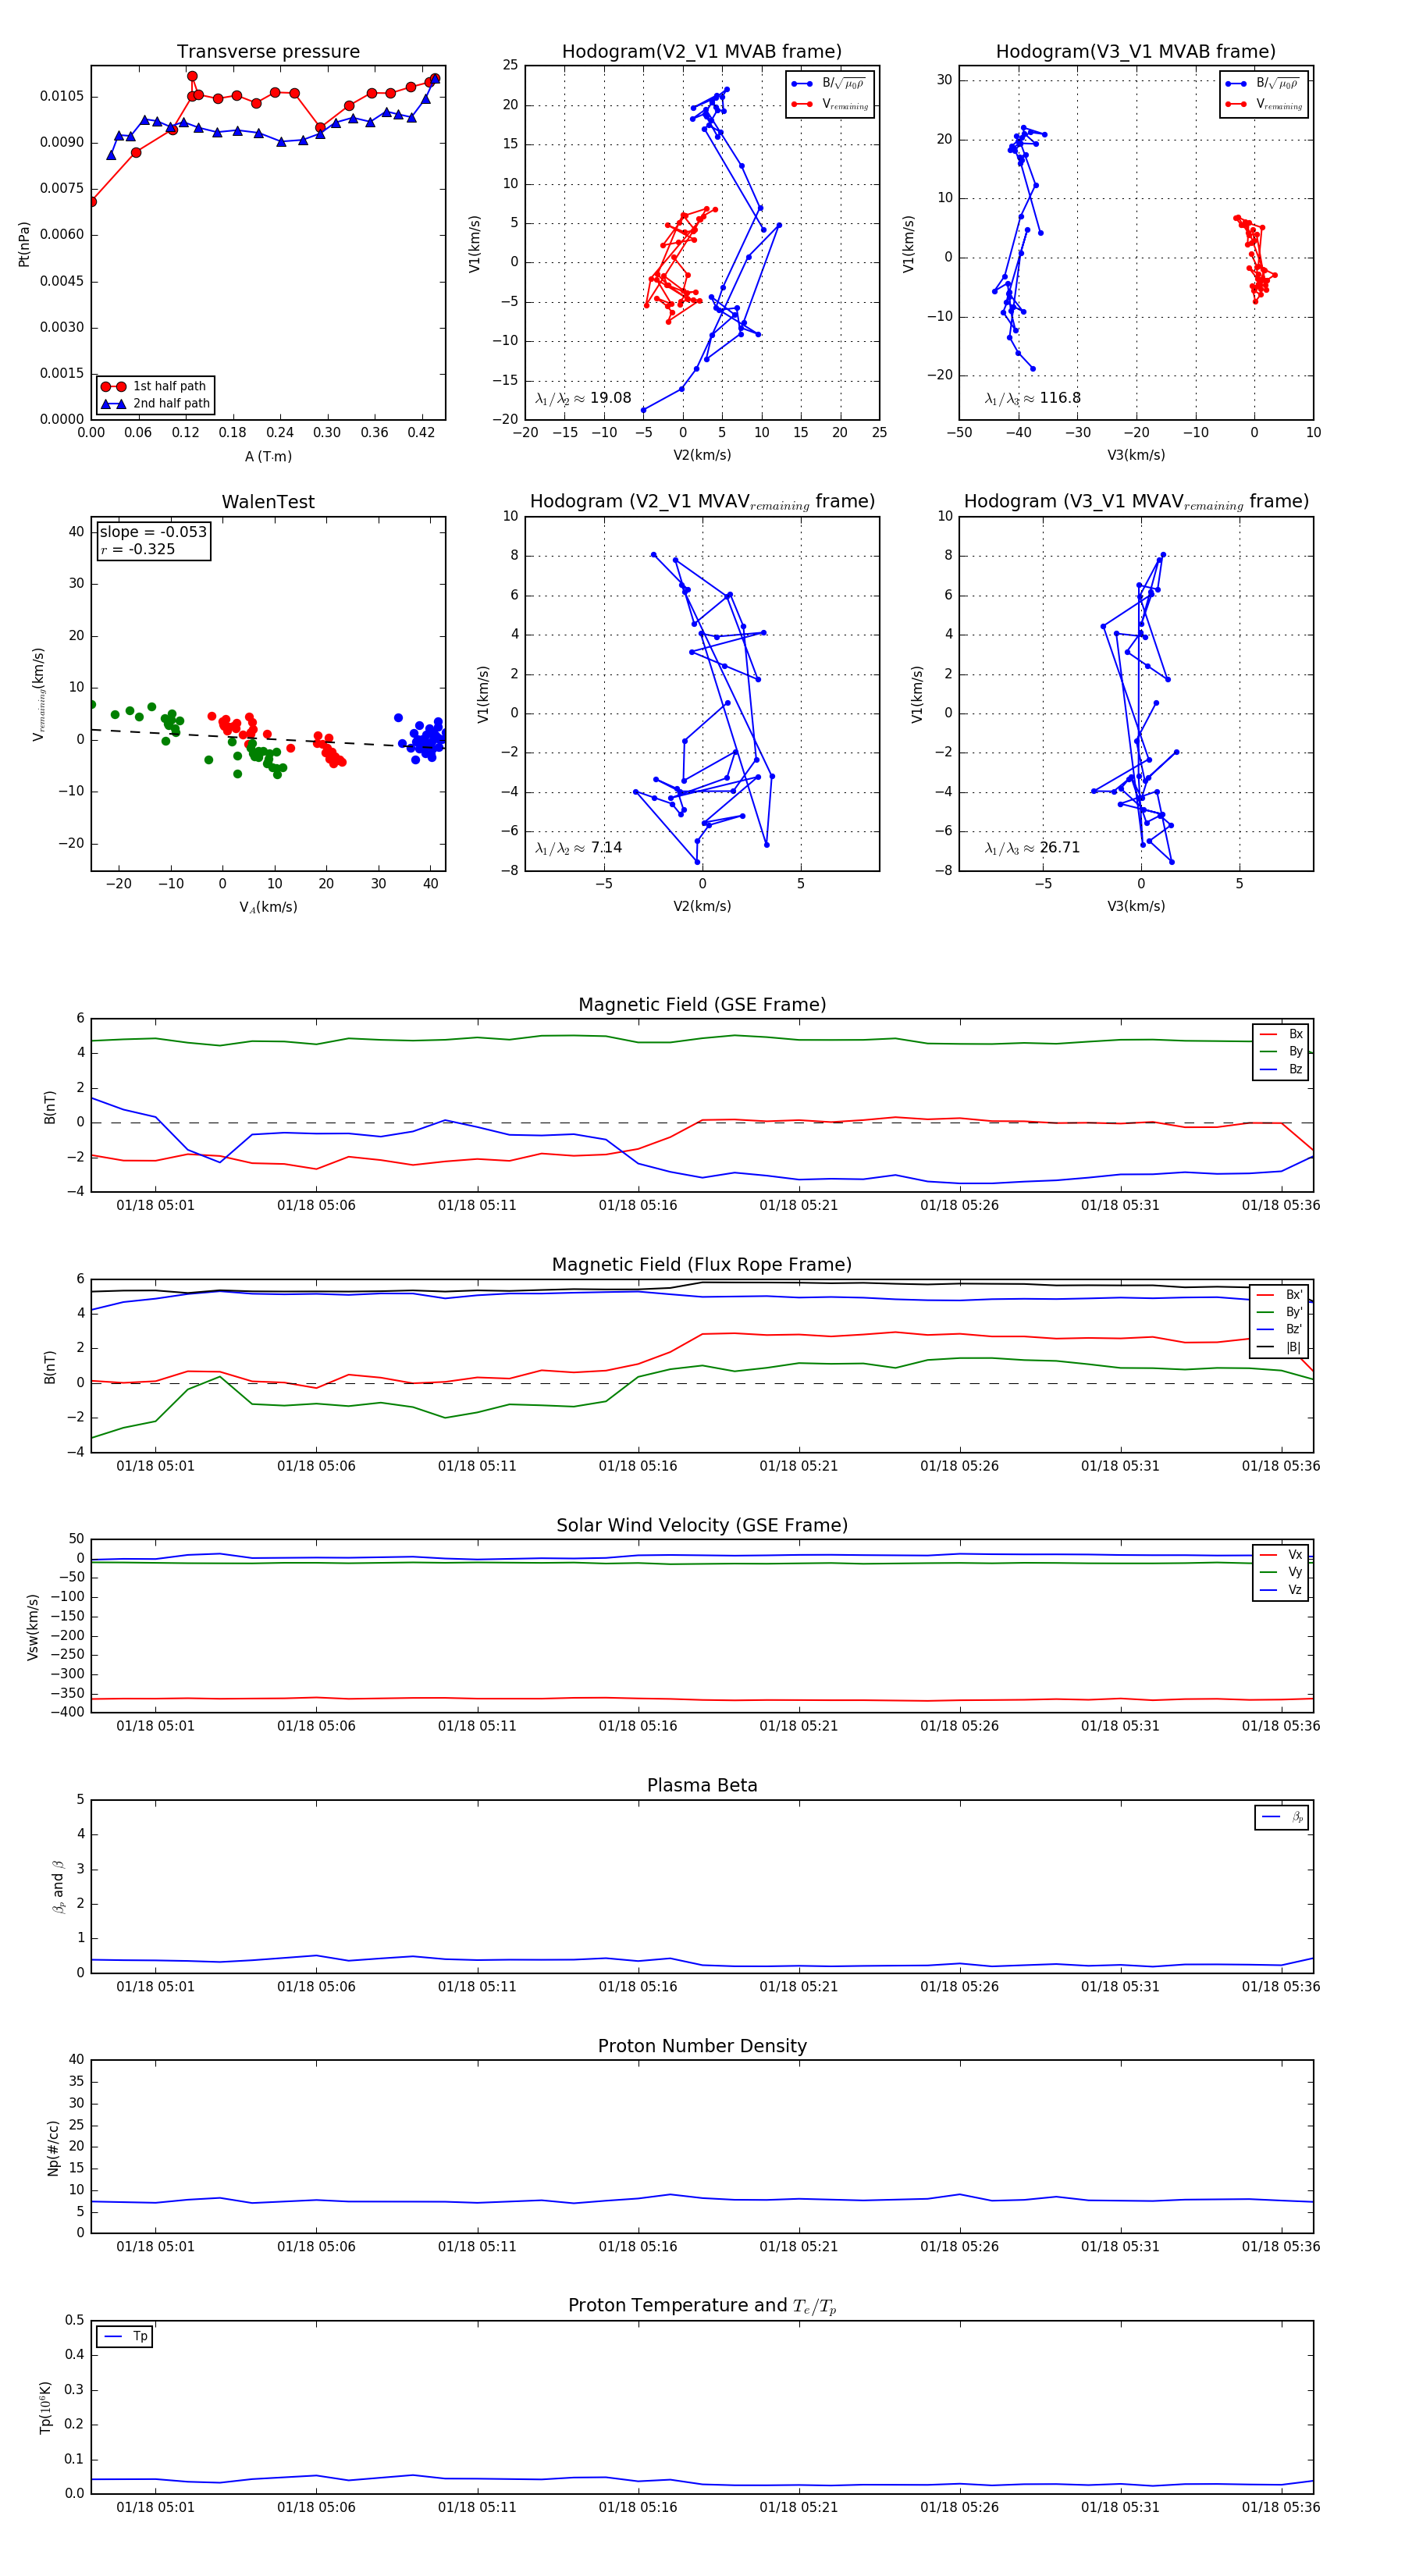Click the 'WalenTest' plot title
Image resolution: width=1405 pixels, height=2576 pixels.
pyautogui.click(x=268, y=502)
